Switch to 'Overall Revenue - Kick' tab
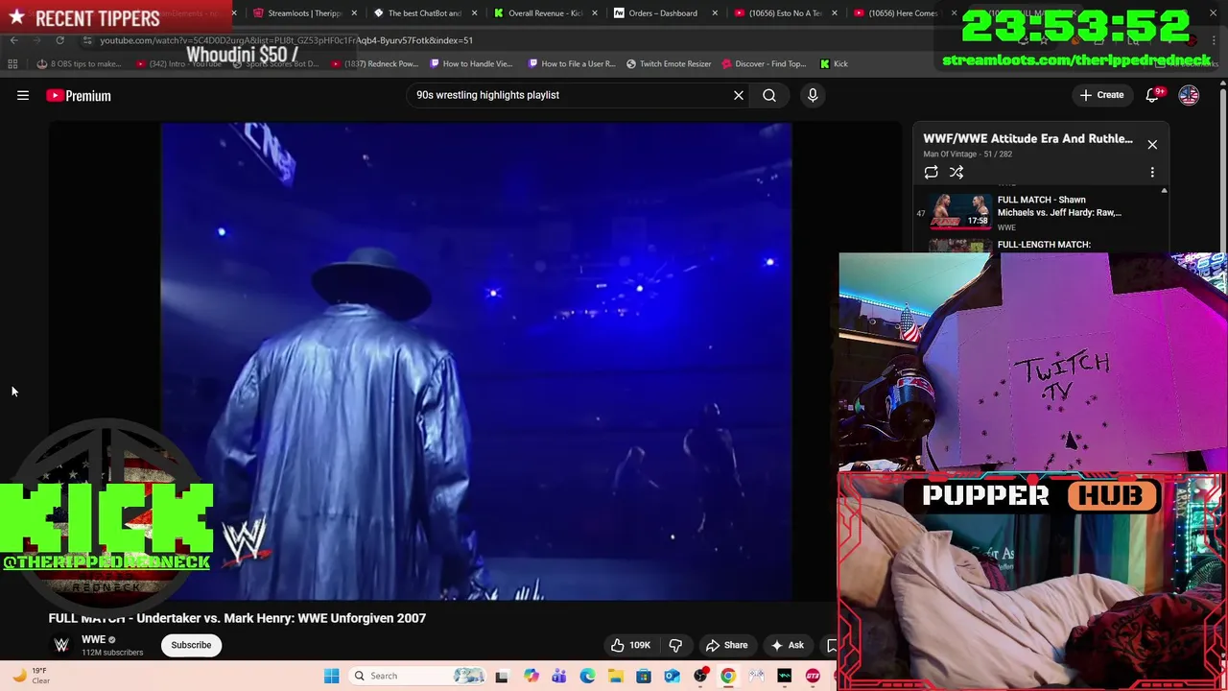 coord(544,13)
